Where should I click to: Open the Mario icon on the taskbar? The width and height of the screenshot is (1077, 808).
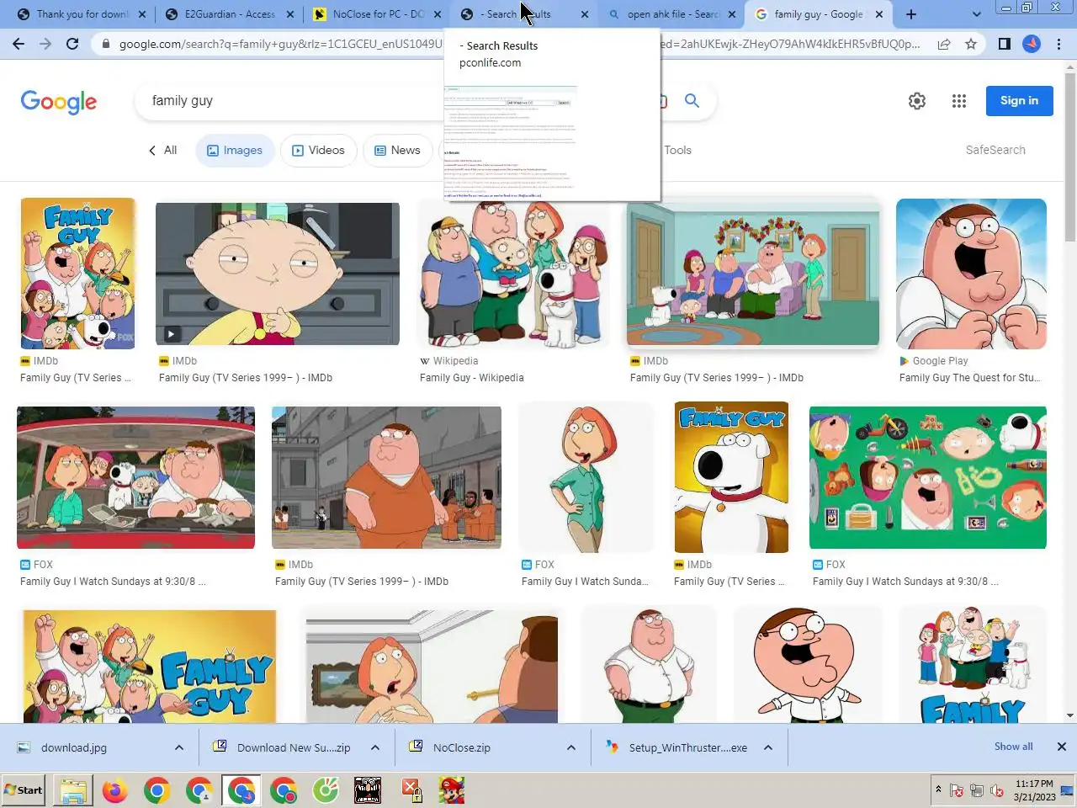pos(452,790)
